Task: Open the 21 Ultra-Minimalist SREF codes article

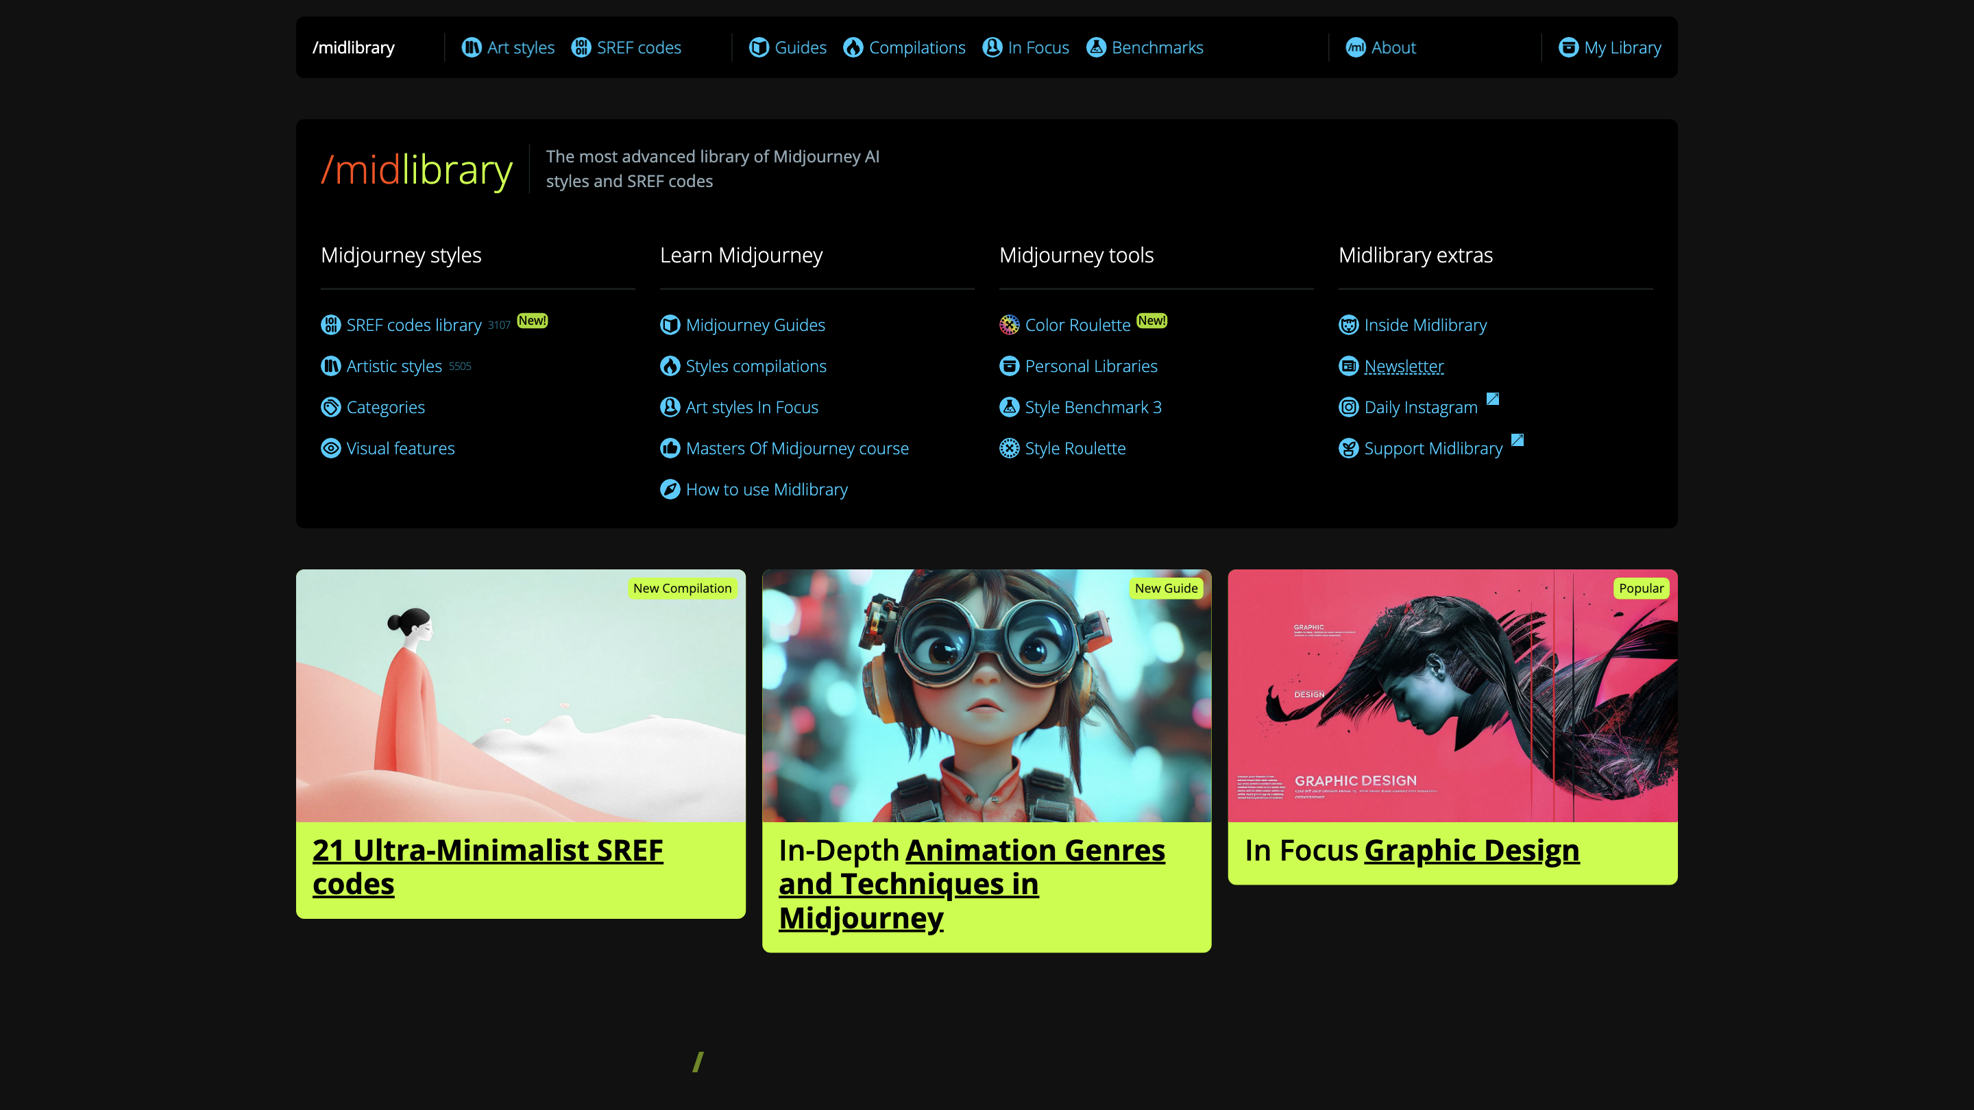Action: tap(488, 867)
